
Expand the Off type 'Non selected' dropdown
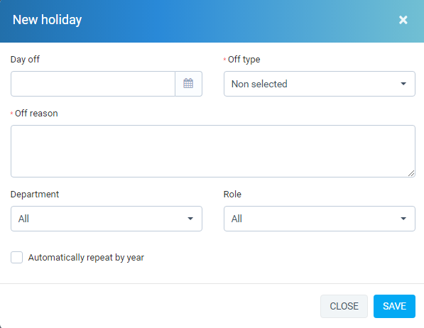coord(320,84)
